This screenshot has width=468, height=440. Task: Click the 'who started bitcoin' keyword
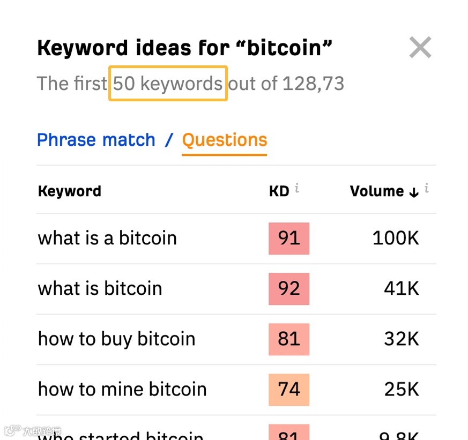[119, 435]
